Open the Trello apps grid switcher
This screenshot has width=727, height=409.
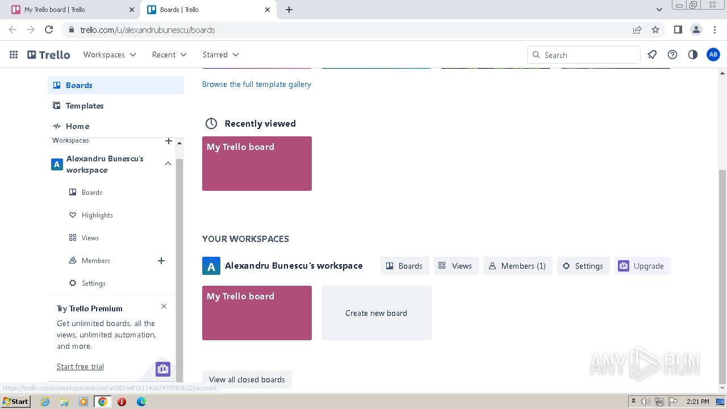(x=14, y=55)
